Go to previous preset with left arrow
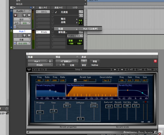The width and height of the screenshot is (164, 135). [x=116, y=70]
